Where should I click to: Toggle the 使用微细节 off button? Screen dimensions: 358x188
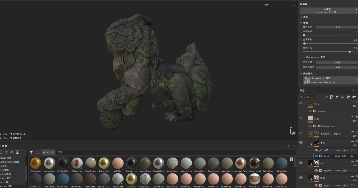(x=337, y=67)
